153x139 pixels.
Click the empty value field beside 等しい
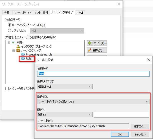[122, 114]
